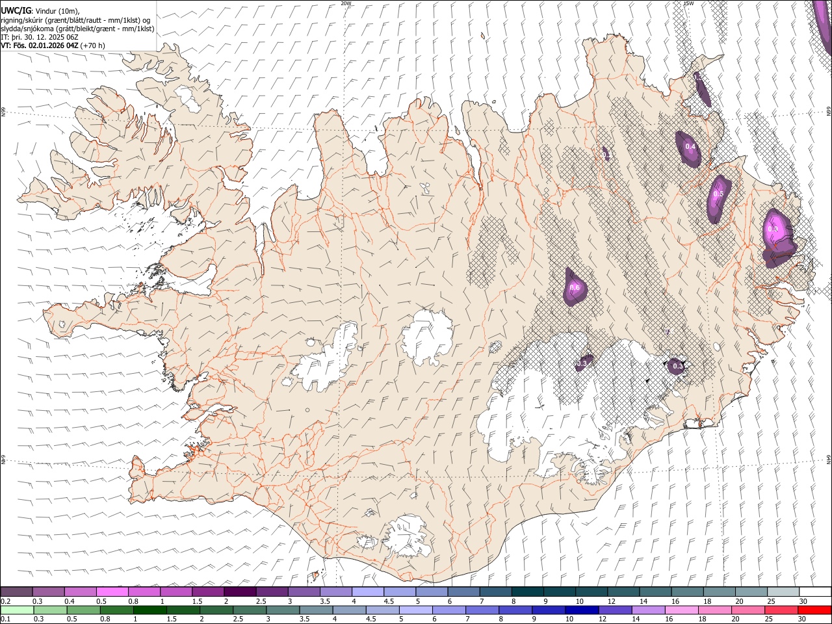Select the deep blue lower-legend swatch at 10
The width and height of the screenshot is (832, 624).
click(581, 610)
